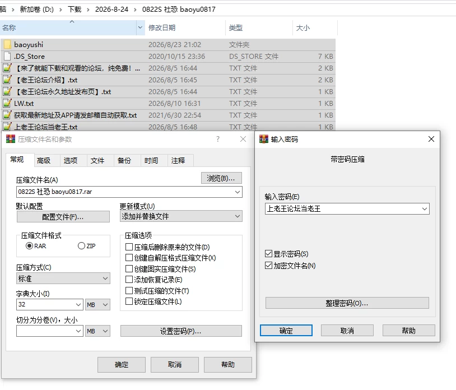
Task: Sort by 类型 column header
Action: click(x=259, y=27)
